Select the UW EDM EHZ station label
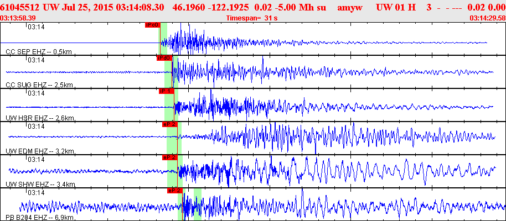The image size is (506, 221). coord(39,151)
